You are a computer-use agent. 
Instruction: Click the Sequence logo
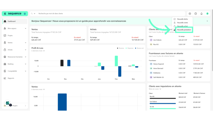point(15,14)
